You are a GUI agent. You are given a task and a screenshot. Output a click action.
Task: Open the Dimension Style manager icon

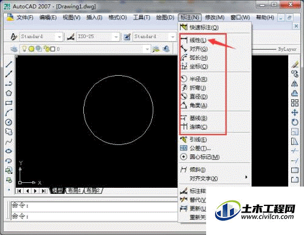71,37
